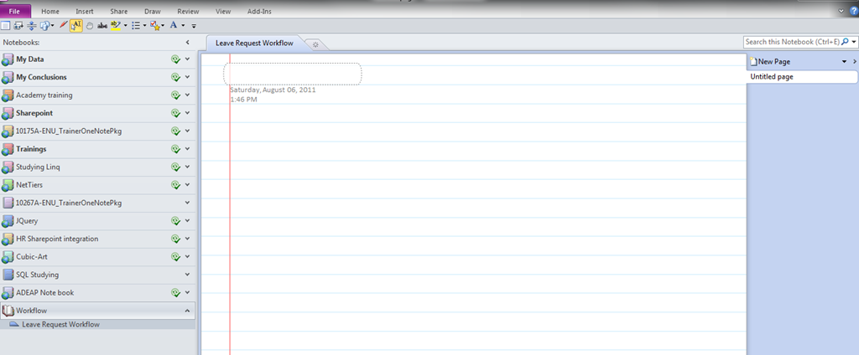The width and height of the screenshot is (859, 355).
Task: Click sync status icon for My Data
Action: 175,59
